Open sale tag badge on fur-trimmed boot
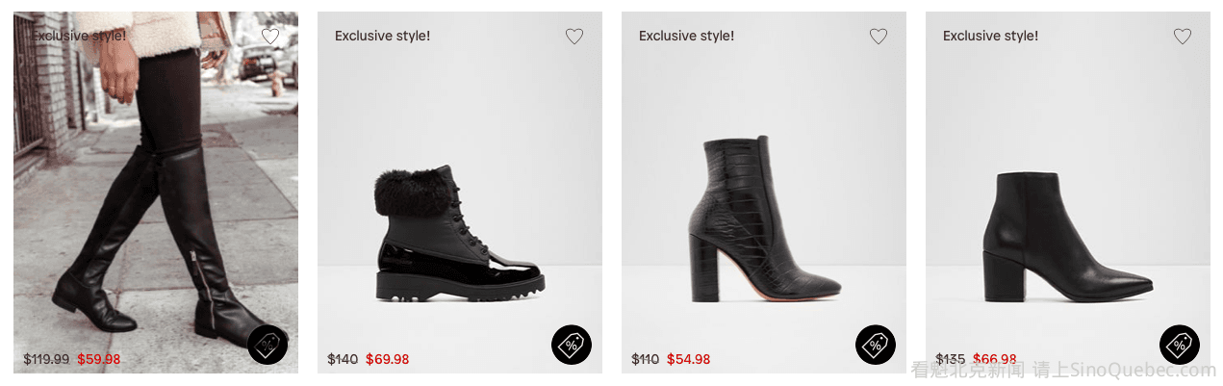Viewport: 1223px width, 386px height. pyautogui.click(x=572, y=345)
